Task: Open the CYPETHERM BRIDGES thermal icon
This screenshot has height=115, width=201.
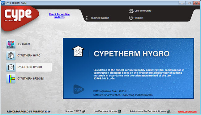Action: [11, 79]
